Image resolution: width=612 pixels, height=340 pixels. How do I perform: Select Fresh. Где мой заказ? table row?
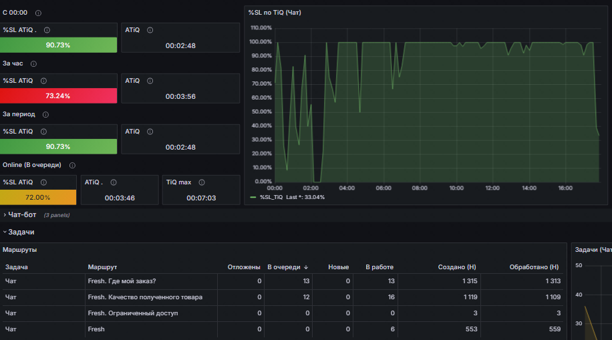(283, 281)
